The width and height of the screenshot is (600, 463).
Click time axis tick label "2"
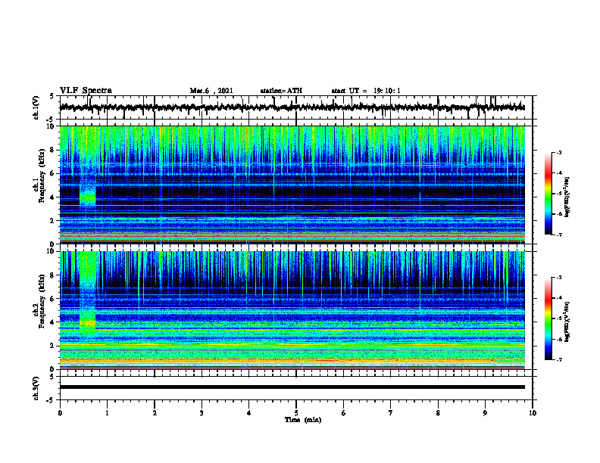[x=155, y=413]
